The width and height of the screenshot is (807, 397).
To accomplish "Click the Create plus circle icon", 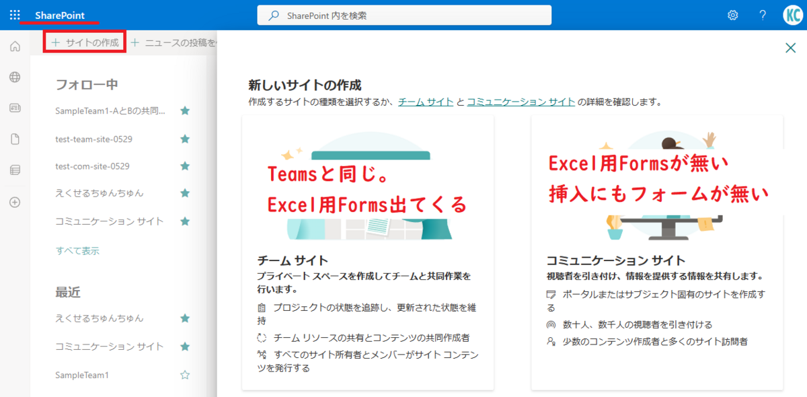I will (15, 202).
